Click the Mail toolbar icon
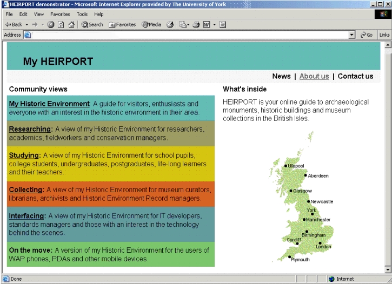The width and height of the screenshot is (392, 284). point(184,24)
